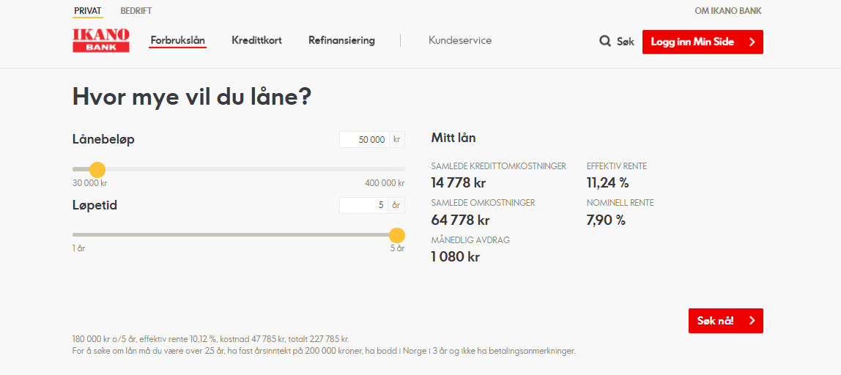The width and height of the screenshot is (841, 375).
Task: Switch to the Privat tab
Action: tap(88, 11)
